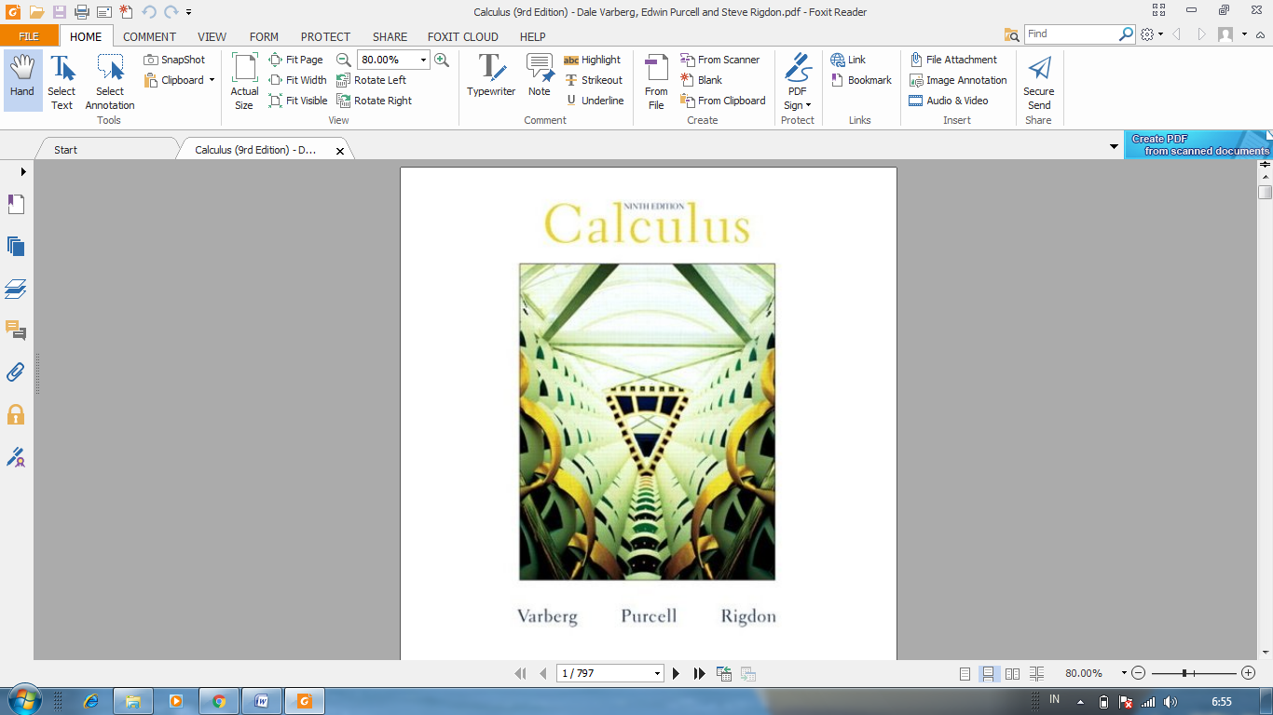Open the page number dropdown
Image resolution: width=1273 pixels, height=715 pixels.
[x=658, y=673]
